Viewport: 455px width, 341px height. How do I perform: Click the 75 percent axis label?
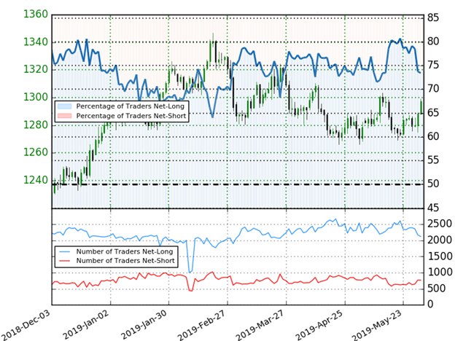coord(433,66)
